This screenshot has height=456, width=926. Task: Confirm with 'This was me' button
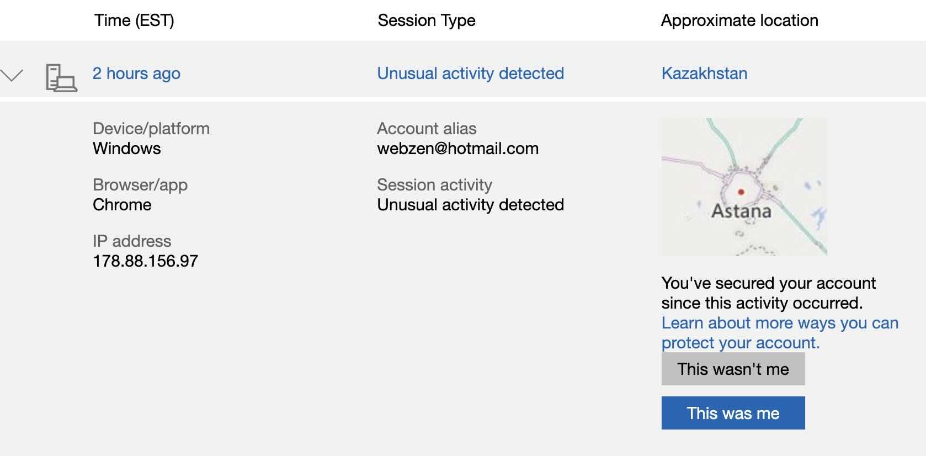pos(733,413)
